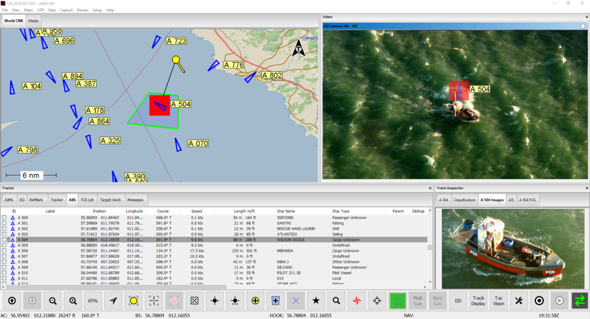Screen dimensions: 590x319
Task: Zoom out the map with the minus magnifier
Action: click(53, 301)
